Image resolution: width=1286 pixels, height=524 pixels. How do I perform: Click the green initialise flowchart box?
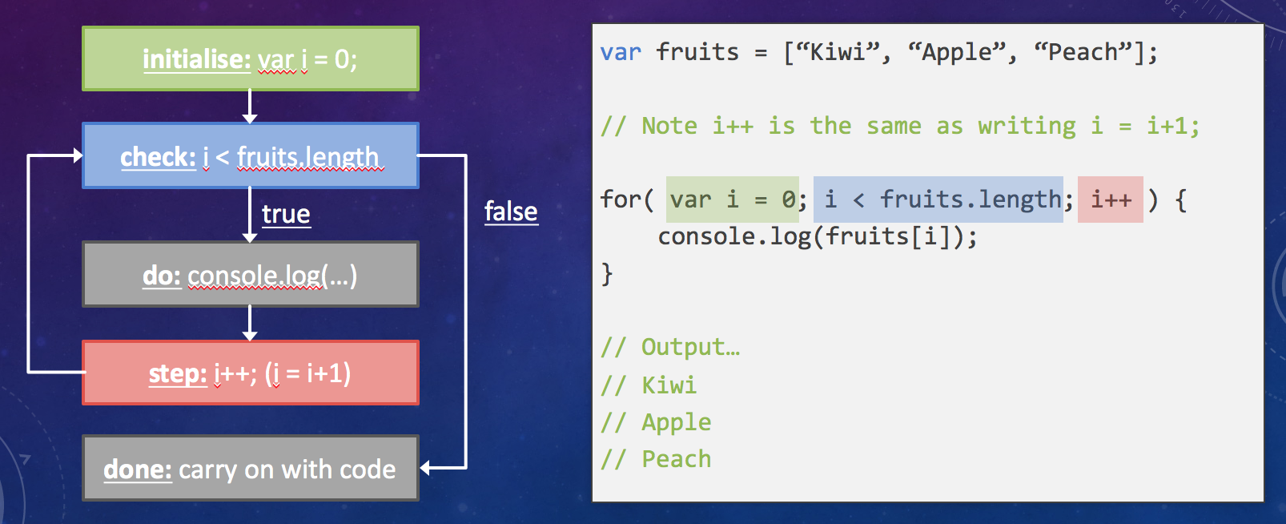tap(250, 58)
